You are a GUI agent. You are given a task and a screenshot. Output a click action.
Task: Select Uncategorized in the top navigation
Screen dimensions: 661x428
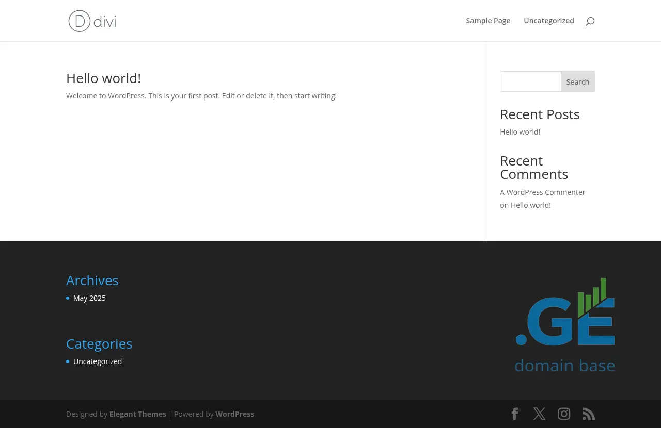(x=548, y=21)
